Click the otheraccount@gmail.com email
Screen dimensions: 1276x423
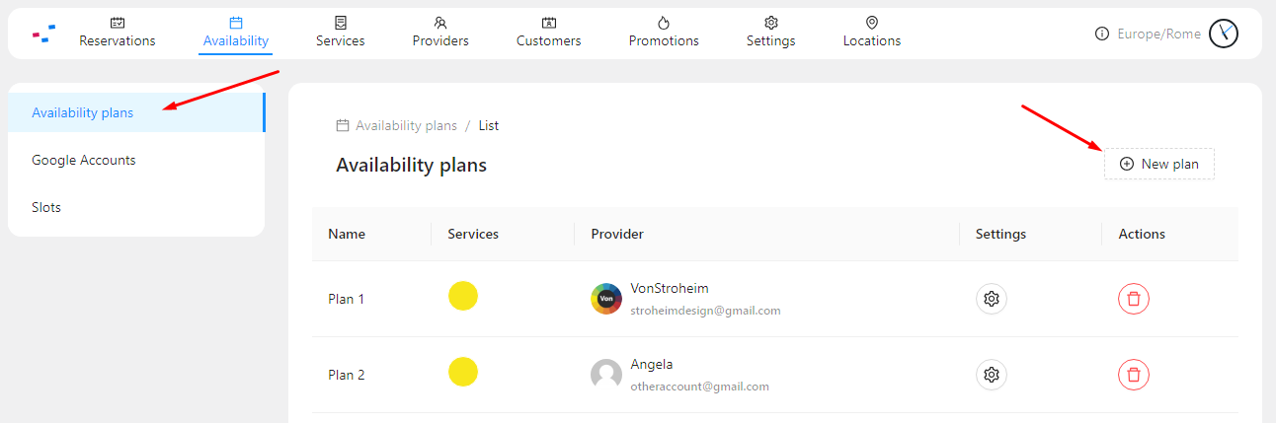pyautogui.click(x=699, y=387)
